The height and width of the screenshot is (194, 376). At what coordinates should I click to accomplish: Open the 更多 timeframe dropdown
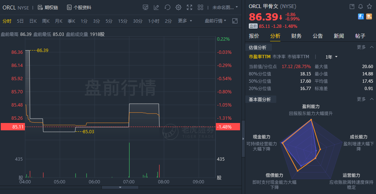tap(185, 21)
